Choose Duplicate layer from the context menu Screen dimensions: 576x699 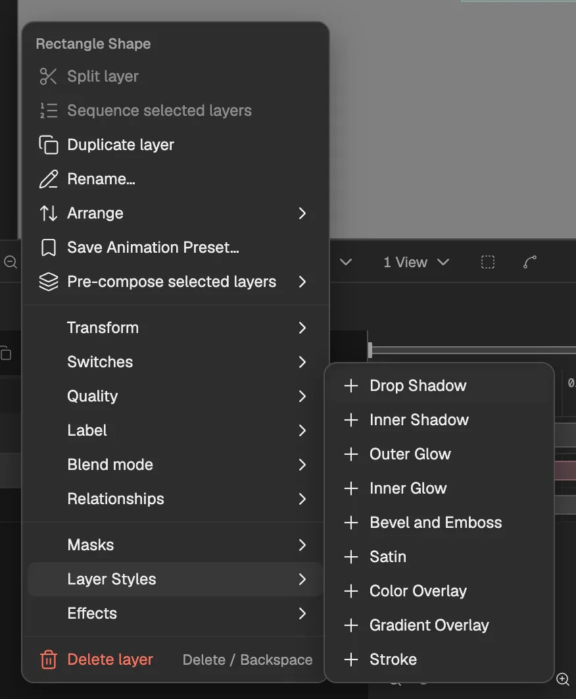coord(176,145)
